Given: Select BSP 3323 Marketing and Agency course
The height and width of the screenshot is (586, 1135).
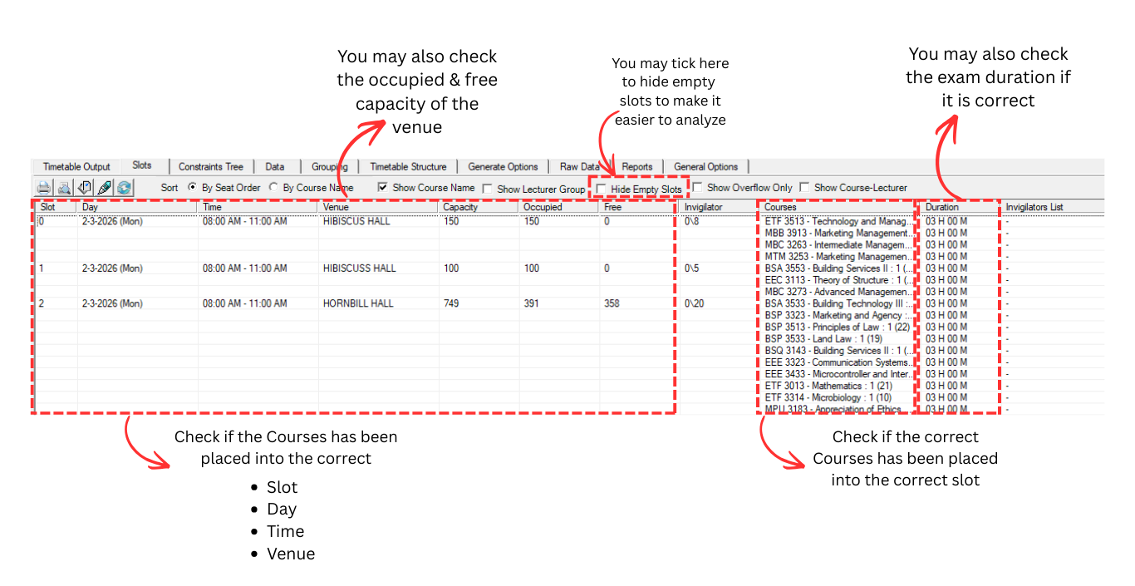Looking at the screenshot, I should (838, 316).
